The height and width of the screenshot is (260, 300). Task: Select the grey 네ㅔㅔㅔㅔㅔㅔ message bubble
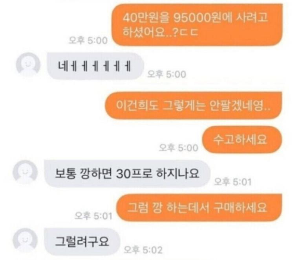95,66
